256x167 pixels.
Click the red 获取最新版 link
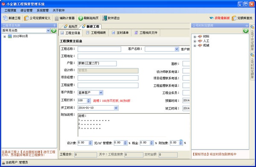(222, 18)
